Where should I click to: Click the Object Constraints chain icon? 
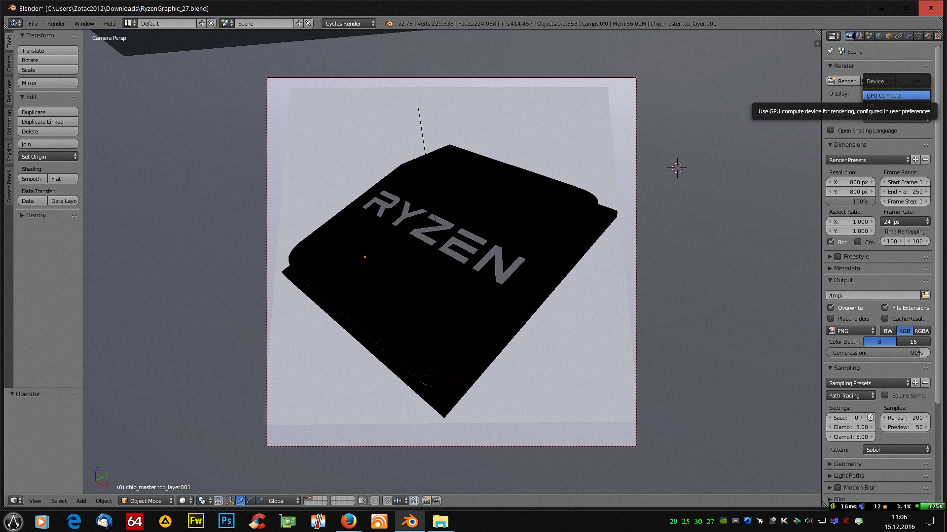(x=899, y=36)
